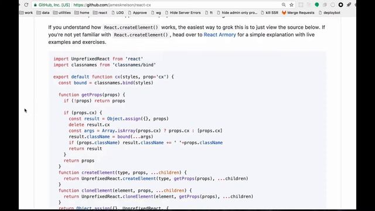Click the faded square extension icon
The image size is (375, 211).
click(x=301, y=5)
